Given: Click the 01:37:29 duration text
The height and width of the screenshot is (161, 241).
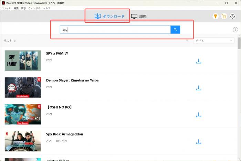Looking at the screenshot, I should point(62,141).
